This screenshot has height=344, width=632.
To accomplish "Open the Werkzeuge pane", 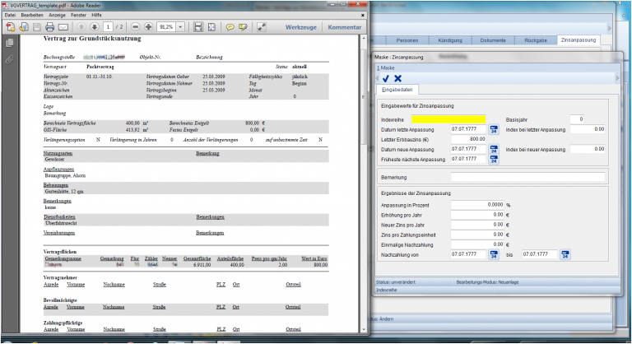I will tap(300, 27).
